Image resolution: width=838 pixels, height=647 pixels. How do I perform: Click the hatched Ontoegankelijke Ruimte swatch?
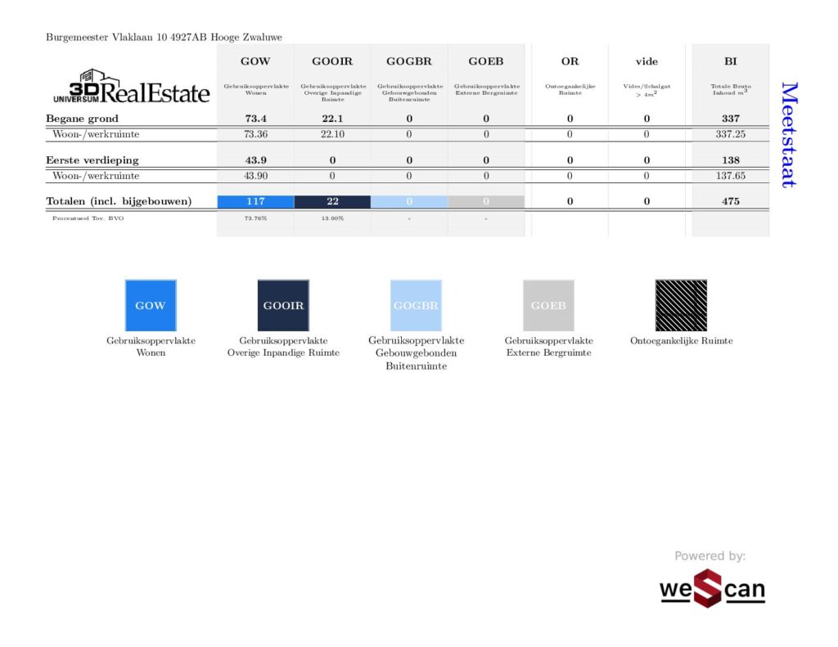pyautogui.click(x=681, y=305)
